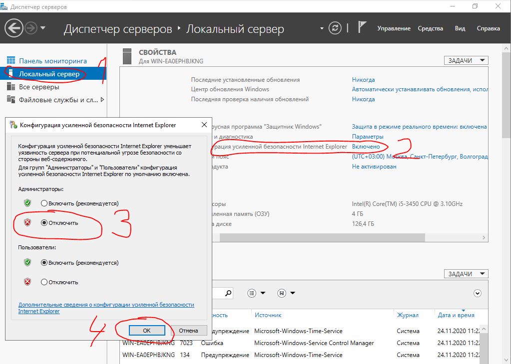Viewport: 511px width, 364px height.
Task: Expand the events filter round chevron
Action: tap(478, 293)
